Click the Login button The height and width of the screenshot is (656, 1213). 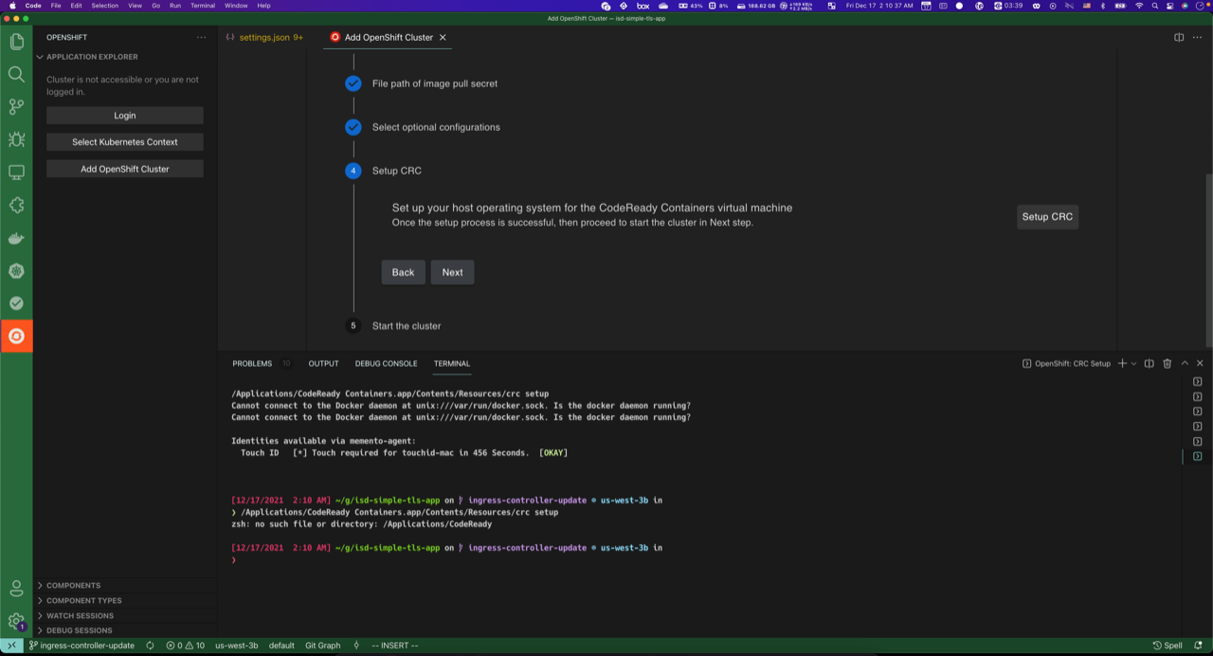(125, 116)
